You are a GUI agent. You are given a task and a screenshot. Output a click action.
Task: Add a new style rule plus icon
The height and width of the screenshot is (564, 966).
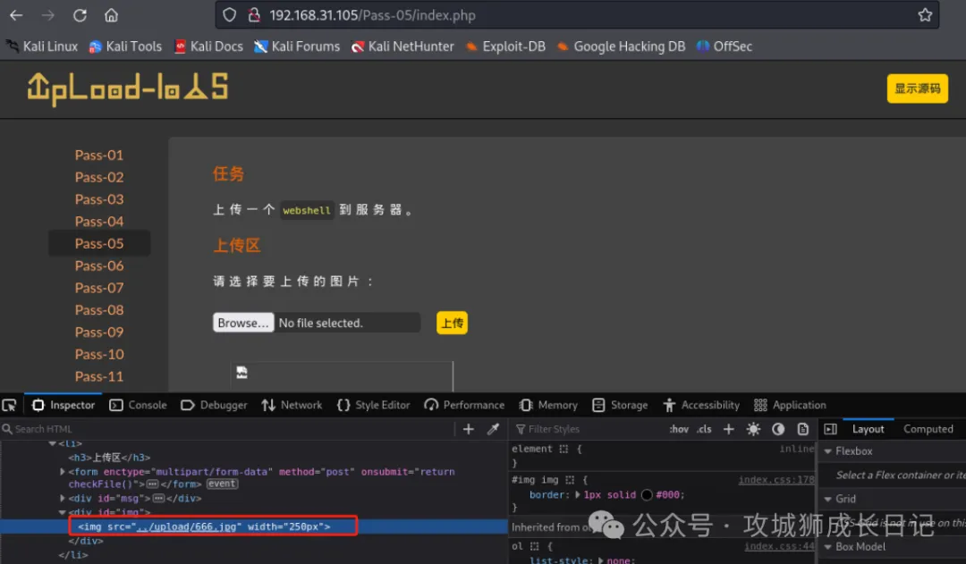pyautogui.click(x=728, y=429)
